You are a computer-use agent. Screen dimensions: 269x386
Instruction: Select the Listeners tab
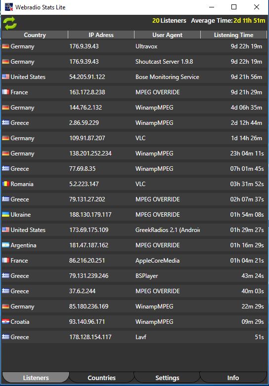click(x=36, y=378)
